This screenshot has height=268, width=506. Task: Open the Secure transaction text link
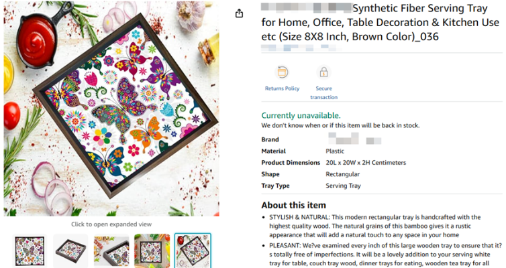click(x=323, y=92)
